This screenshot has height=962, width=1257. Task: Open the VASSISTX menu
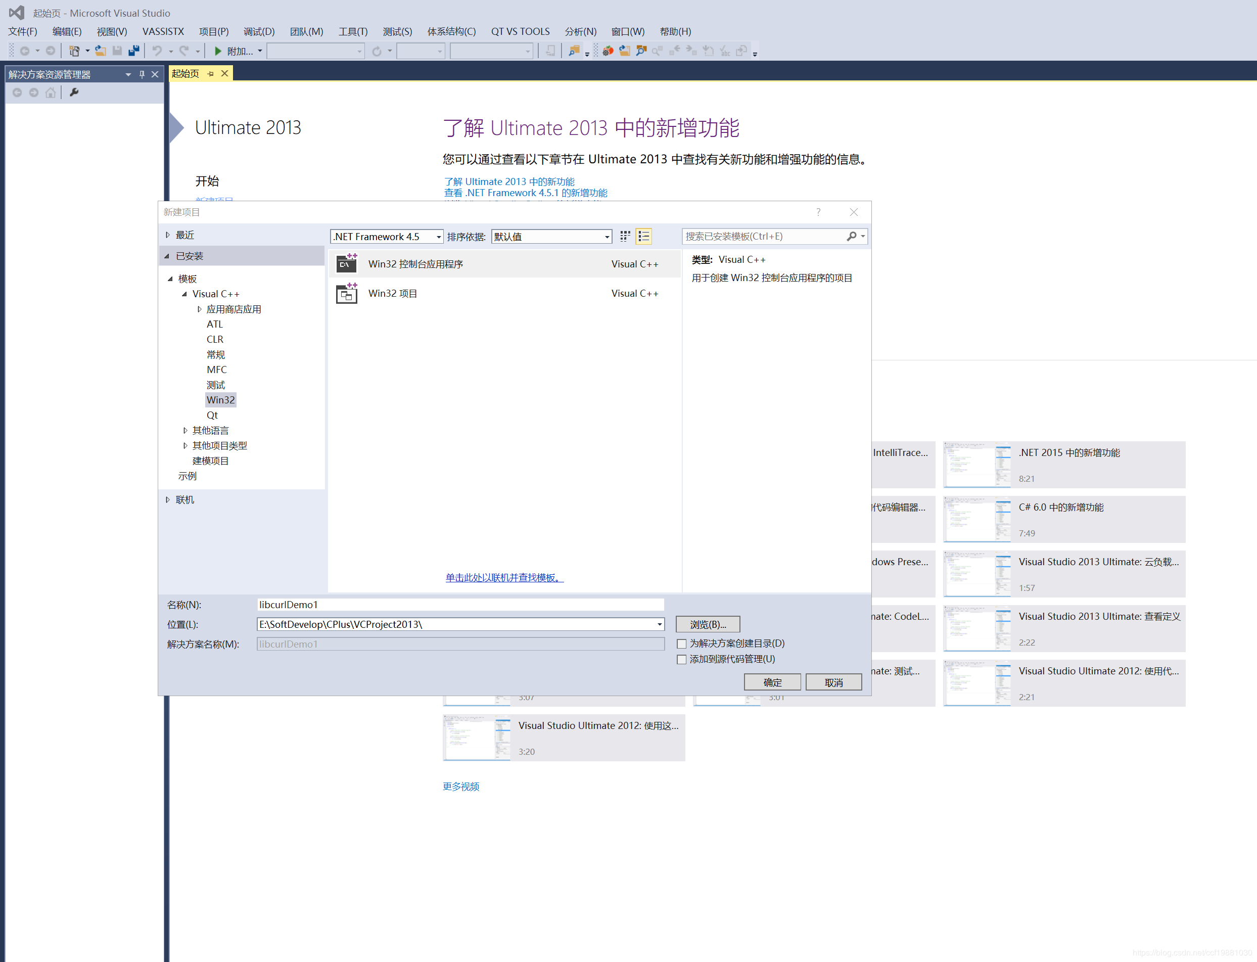tap(163, 31)
